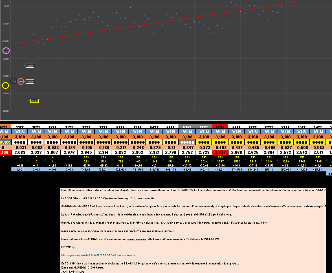The width and height of the screenshot is (332, 273).
Task: Select the yellow #### cell under 600
Action: click(x=285, y=142)
